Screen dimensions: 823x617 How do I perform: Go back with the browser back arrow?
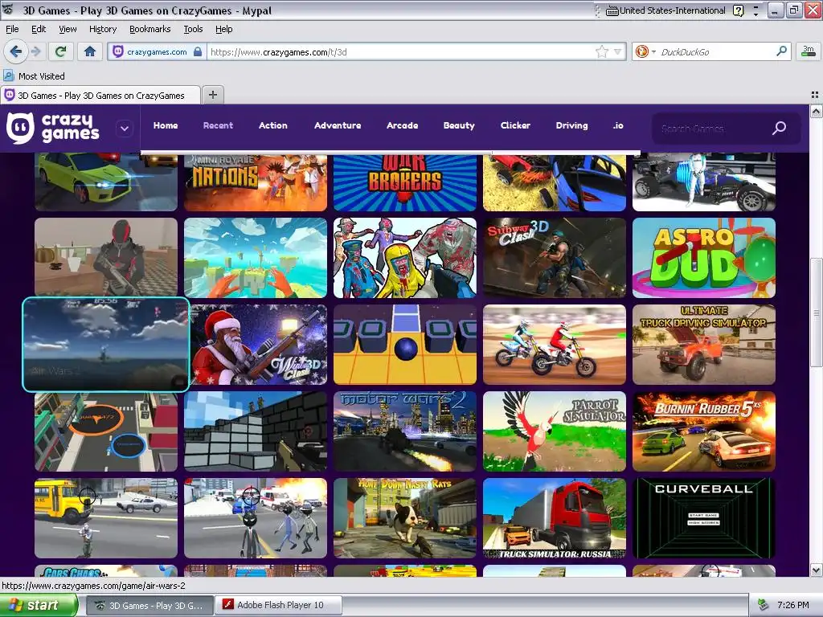coord(16,51)
